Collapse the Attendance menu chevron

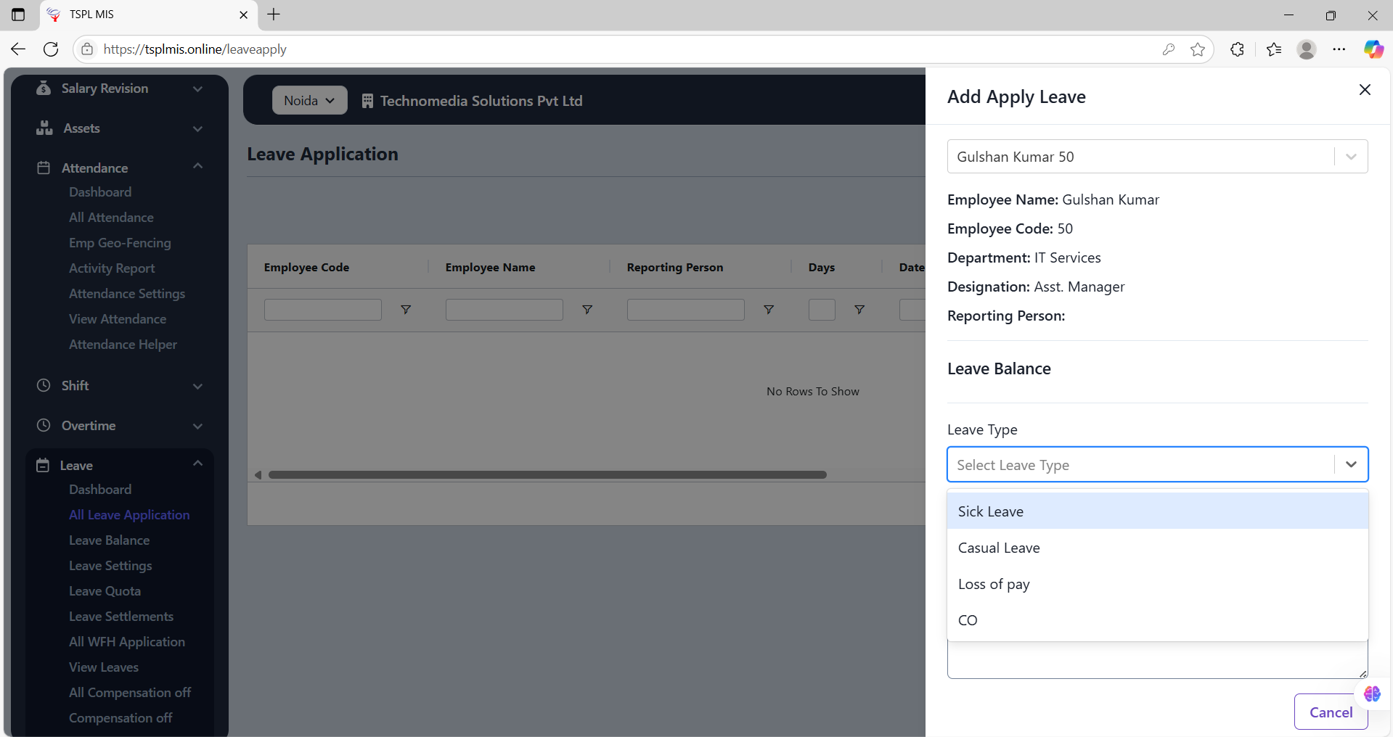[197, 166]
